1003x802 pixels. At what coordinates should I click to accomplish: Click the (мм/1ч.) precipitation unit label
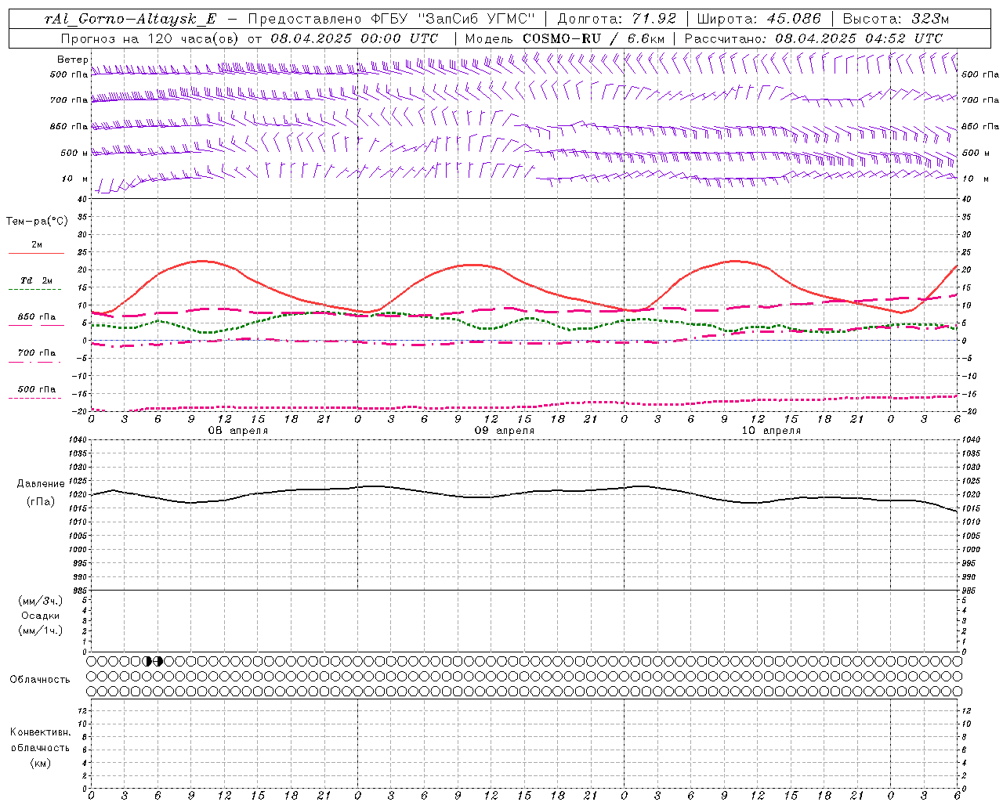coord(41,630)
